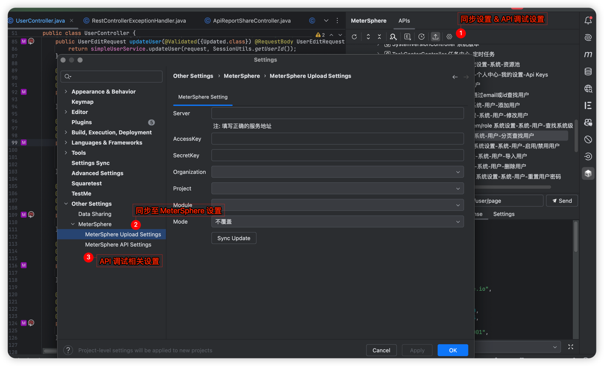Open the request history clock icon

pos(422,37)
